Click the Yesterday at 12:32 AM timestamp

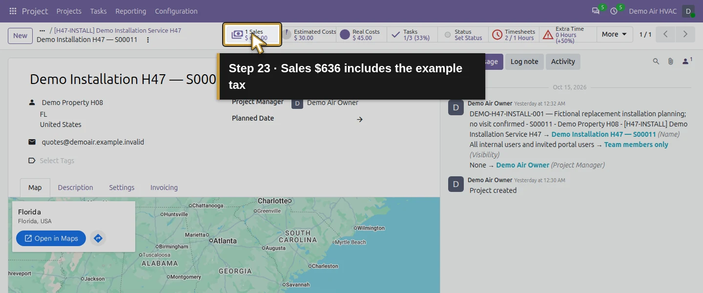539,104
